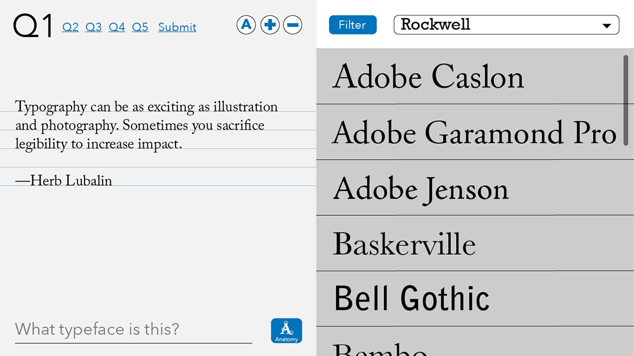Screen dimensions: 634x356
Task: Click the Q1 current question heading
Action: click(33, 26)
